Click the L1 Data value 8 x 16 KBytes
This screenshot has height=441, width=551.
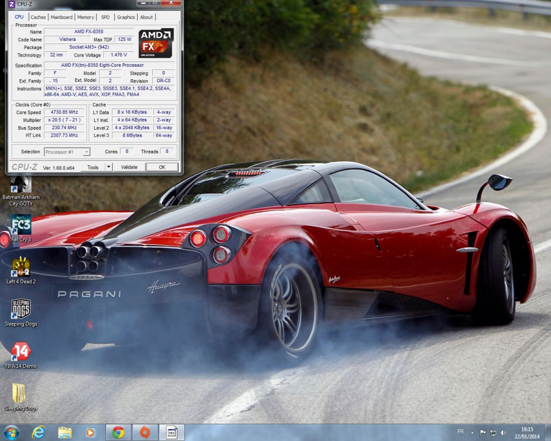click(x=132, y=112)
